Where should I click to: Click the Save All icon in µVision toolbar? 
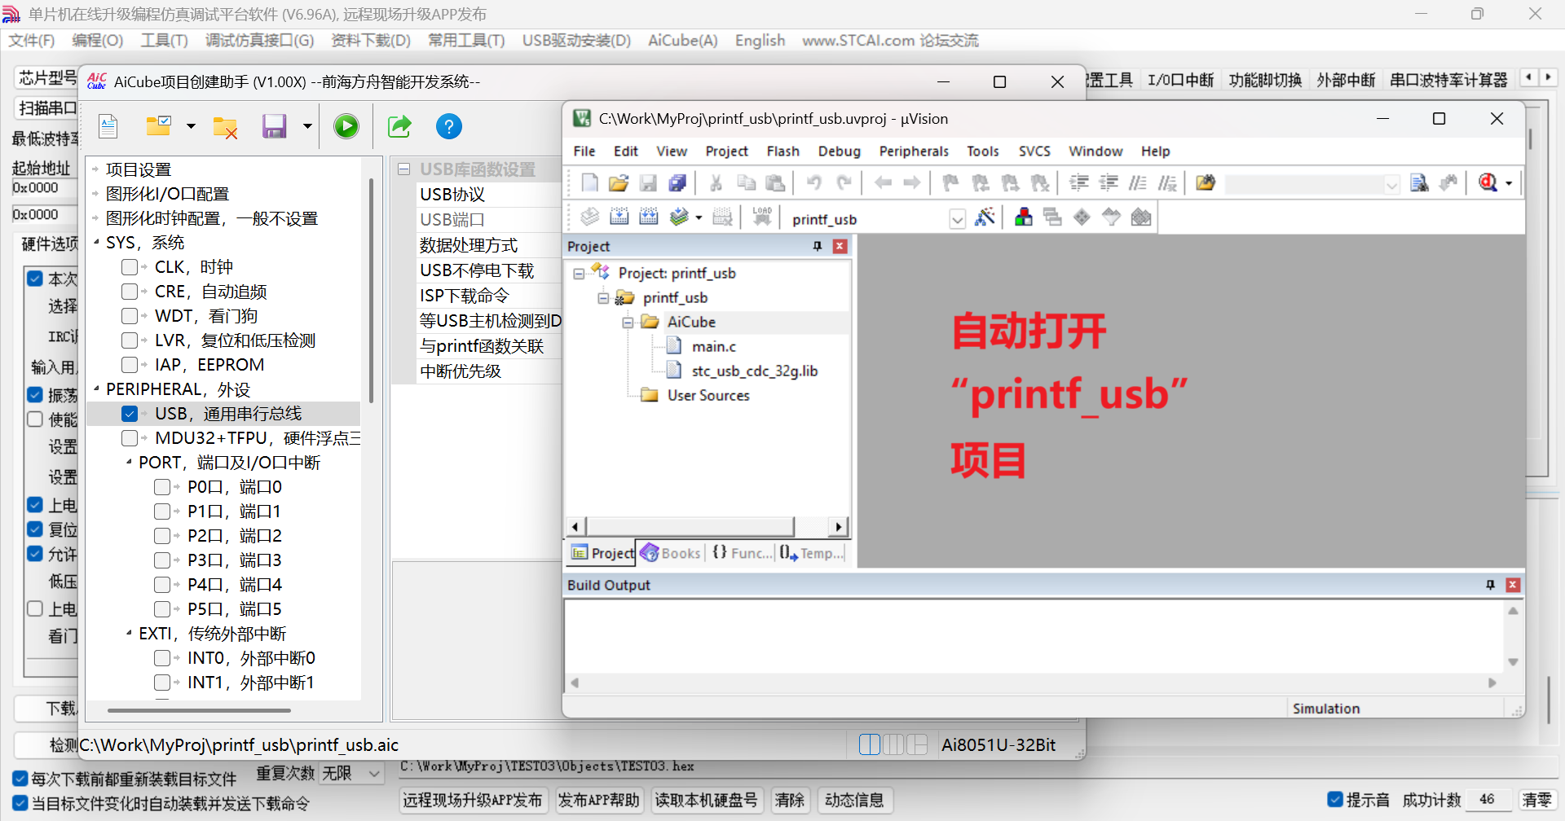tap(677, 182)
